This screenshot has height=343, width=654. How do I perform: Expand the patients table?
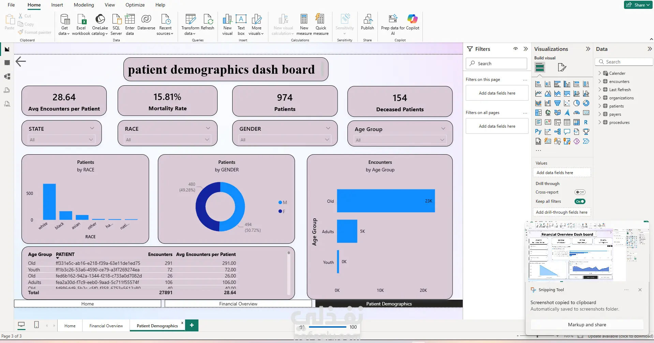pyautogui.click(x=600, y=106)
